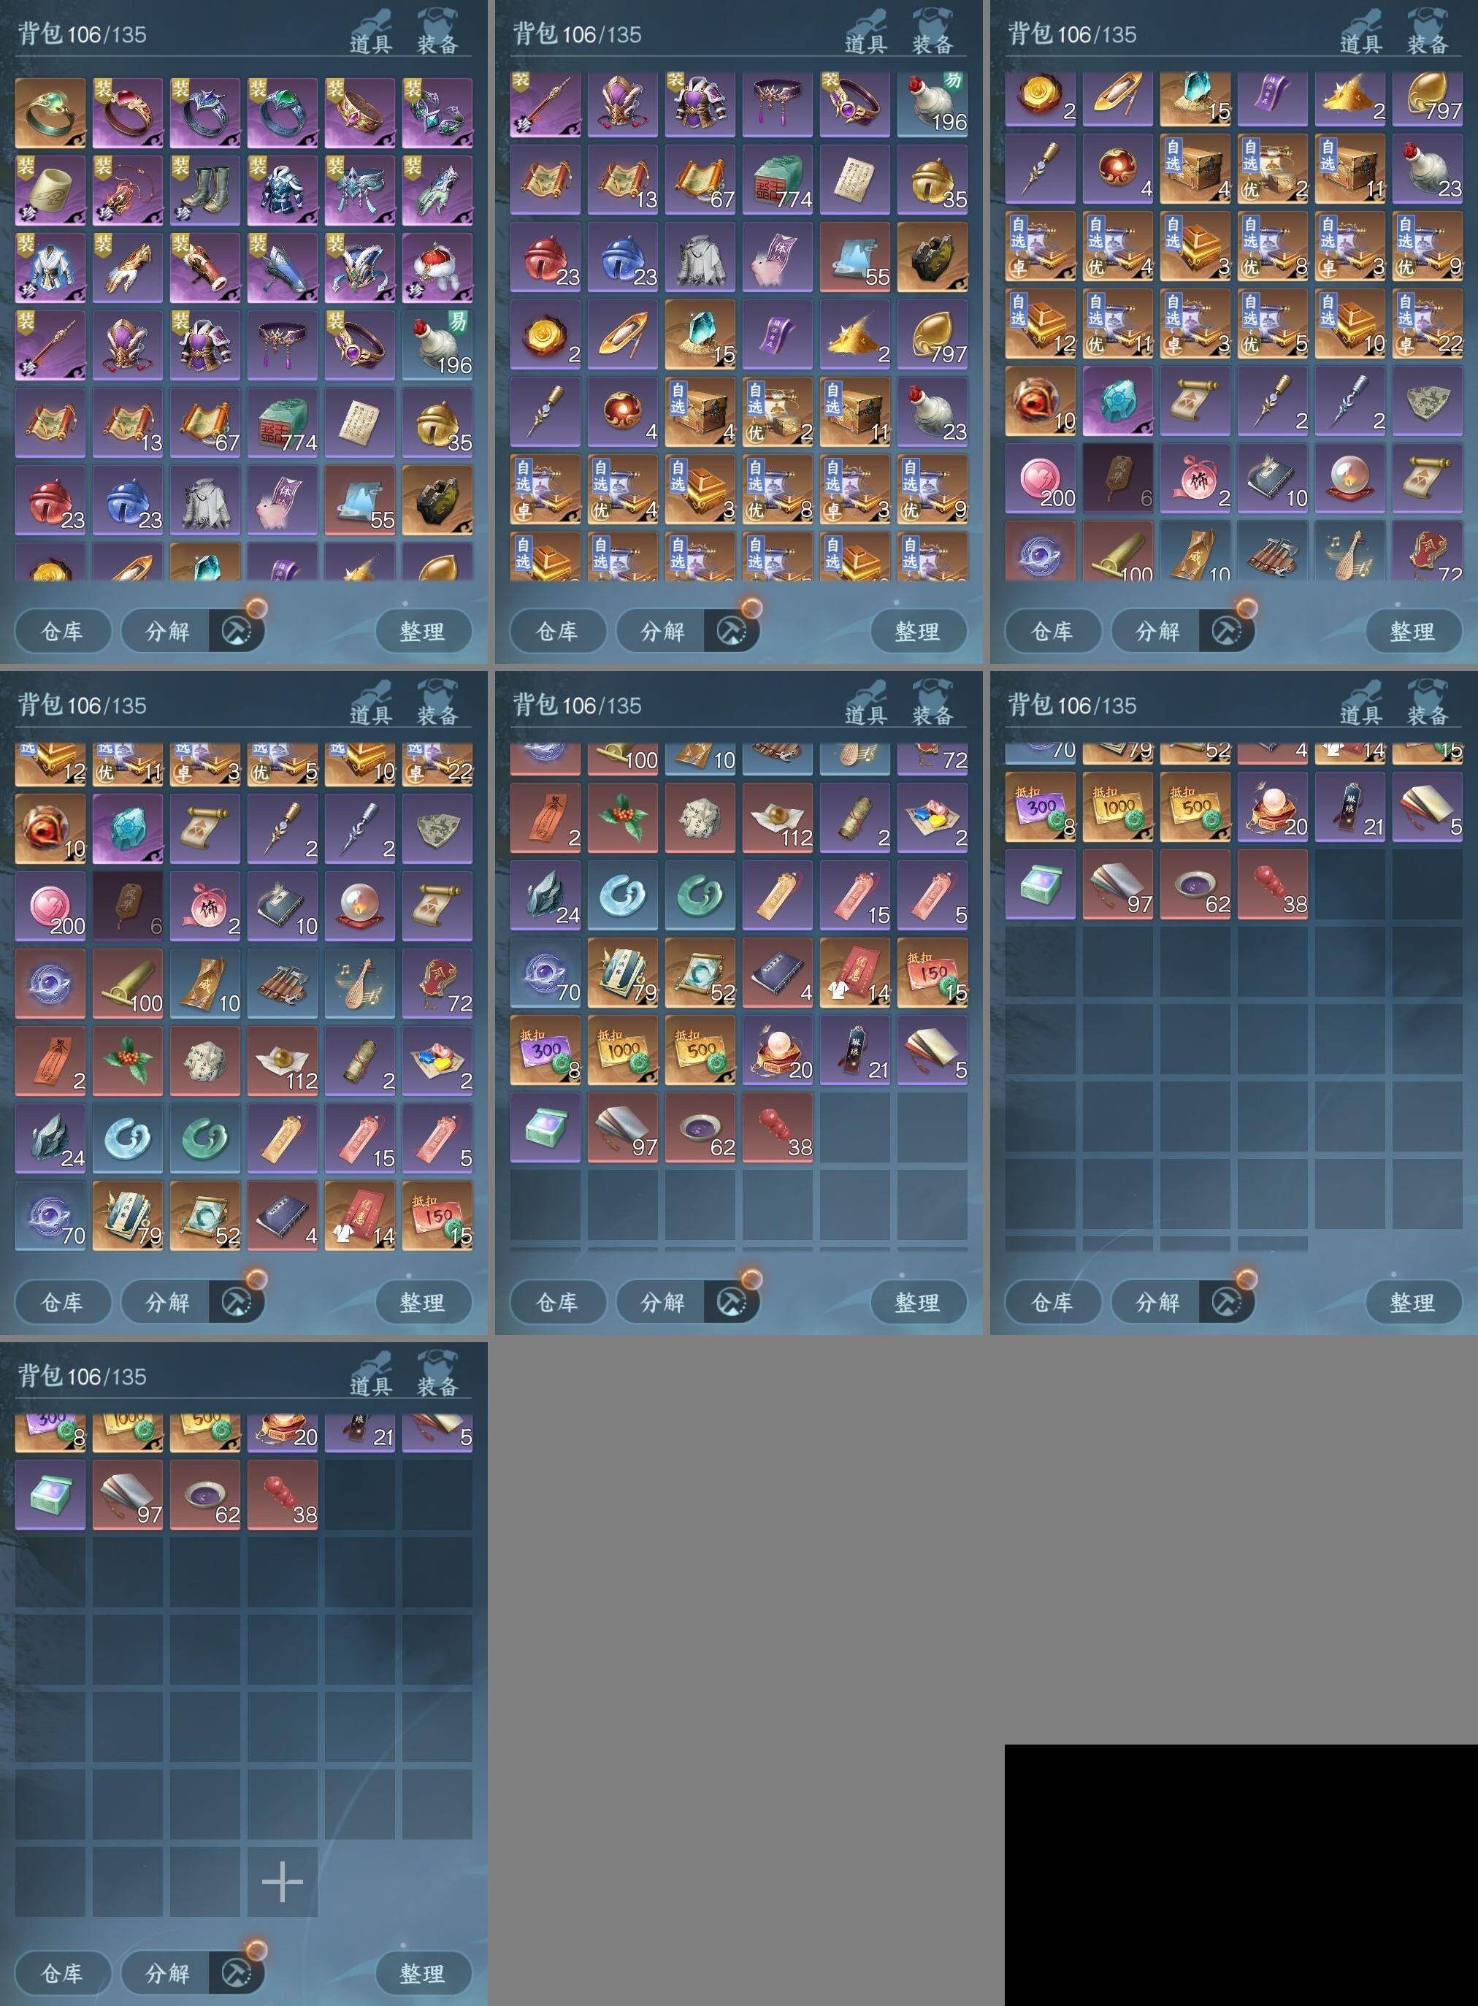The height and width of the screenshot is (2006, 1478).
Task: Toggle the hammer icon beside 分解 in top-right panel
Action: (1227, 631)
